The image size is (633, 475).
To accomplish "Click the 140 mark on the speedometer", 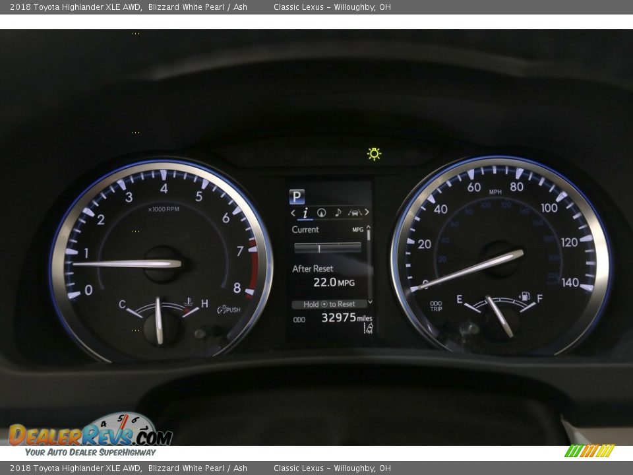I will click(570, 282).
